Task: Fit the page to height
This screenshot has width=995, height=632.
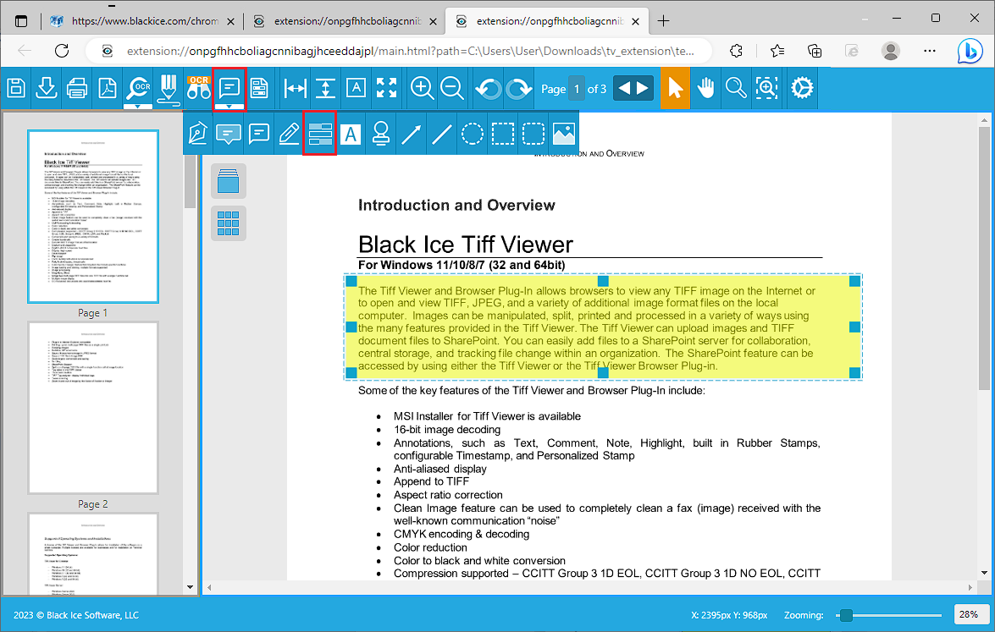Action: click(x=325, y=88)
